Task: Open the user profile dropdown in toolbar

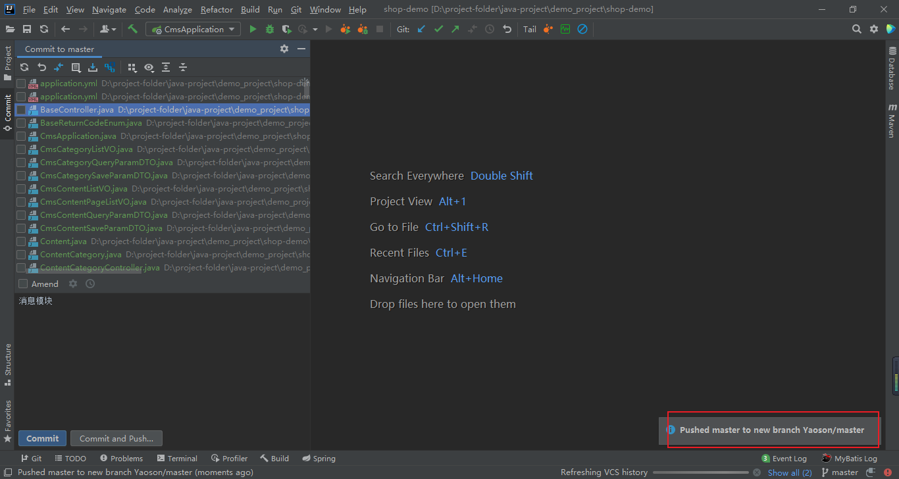Action: [x=108, y=29]
